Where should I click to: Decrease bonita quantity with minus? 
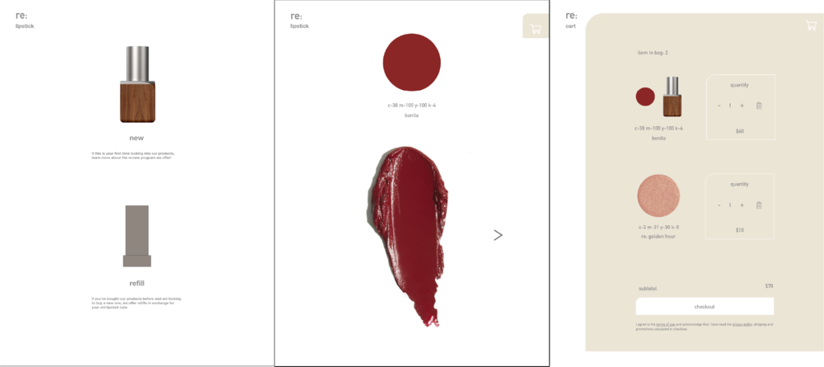pos(719,106)
